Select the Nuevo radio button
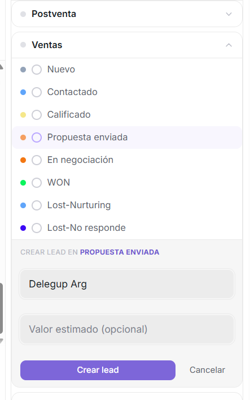The image size is (250, 400). [x=37, y=70]
